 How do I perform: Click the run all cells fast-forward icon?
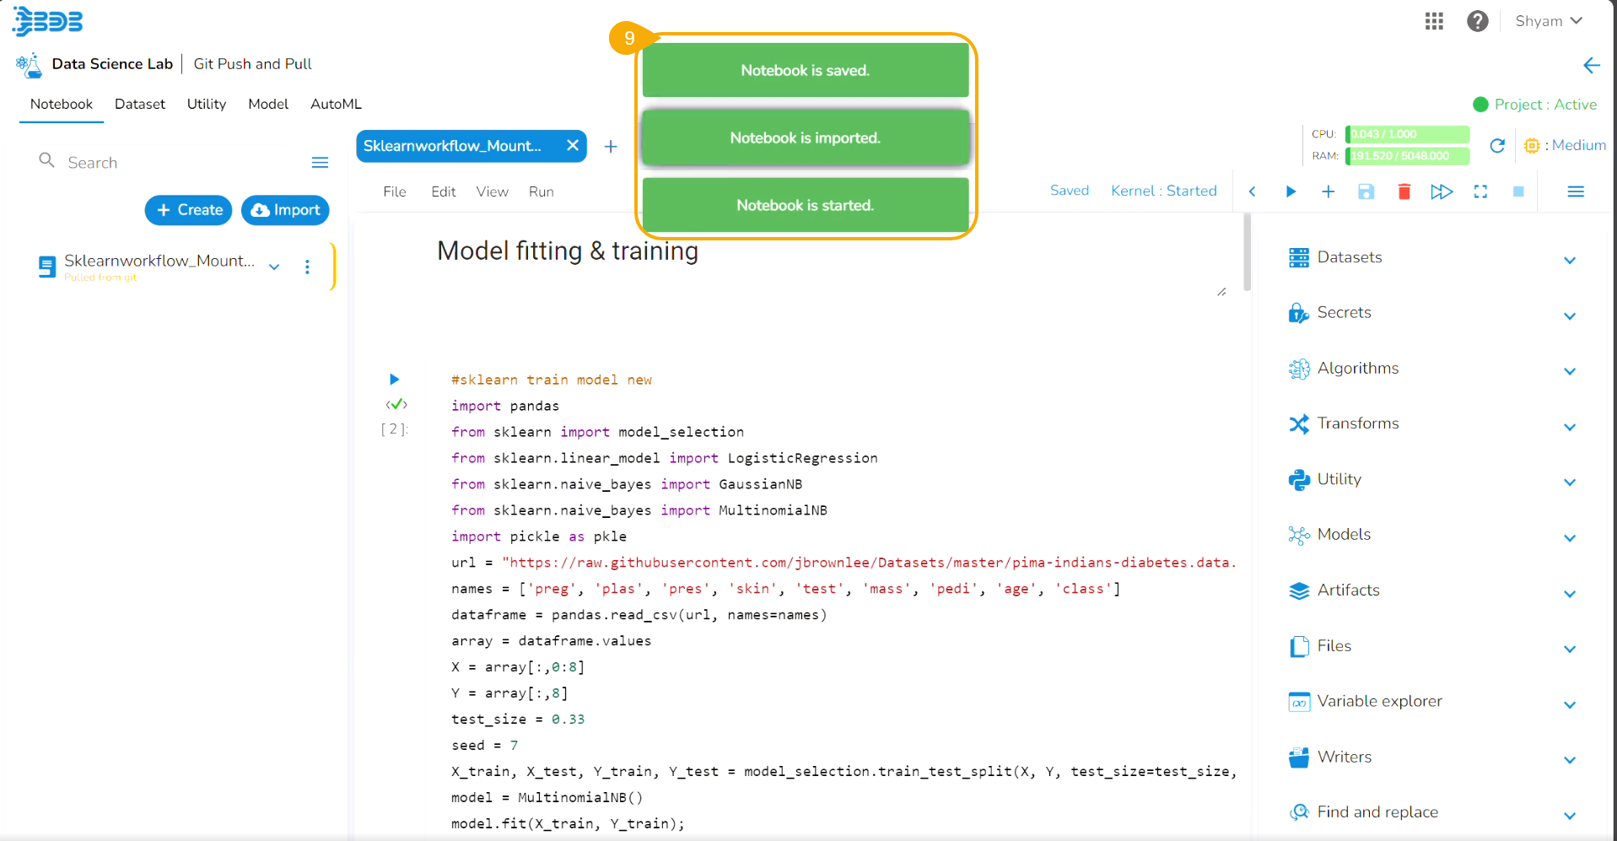1442,191
